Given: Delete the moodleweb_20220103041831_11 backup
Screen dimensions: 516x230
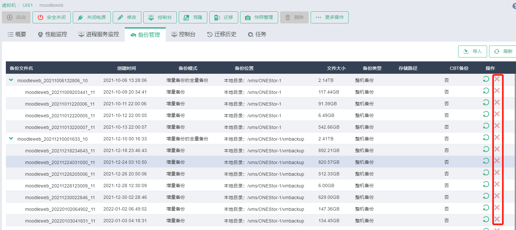Looking at the screenshot, I should (x=497, y=219).
